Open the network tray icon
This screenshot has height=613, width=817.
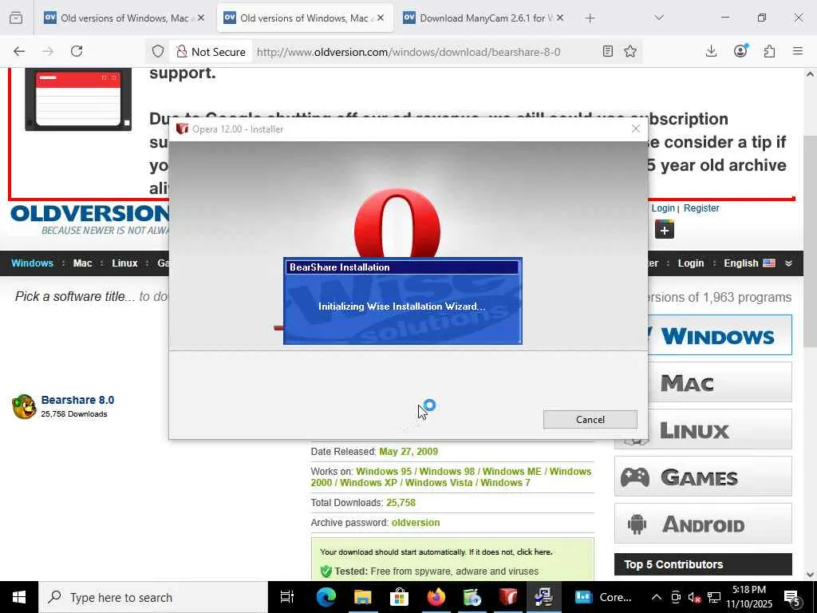pyautogui.click(x=714, y=597)
